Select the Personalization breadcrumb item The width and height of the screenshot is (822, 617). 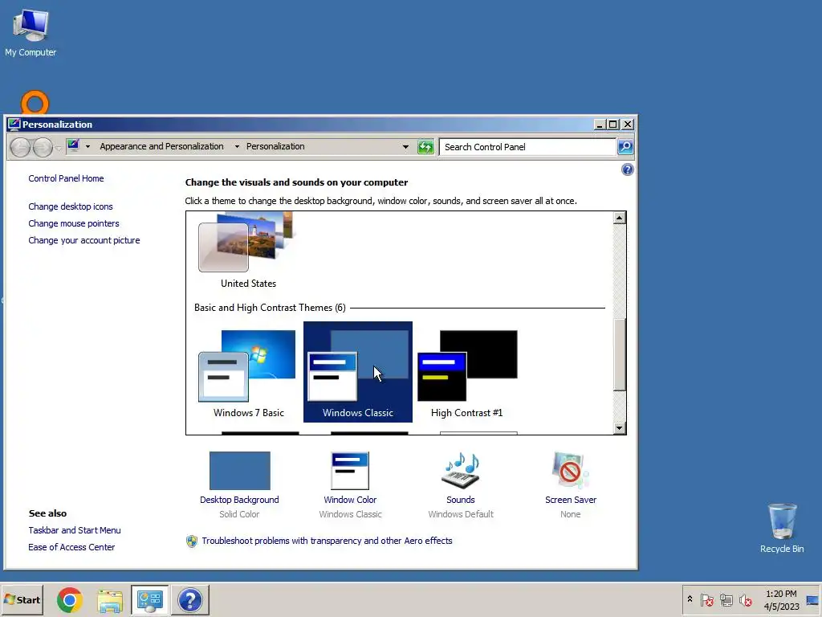(275, 146)
